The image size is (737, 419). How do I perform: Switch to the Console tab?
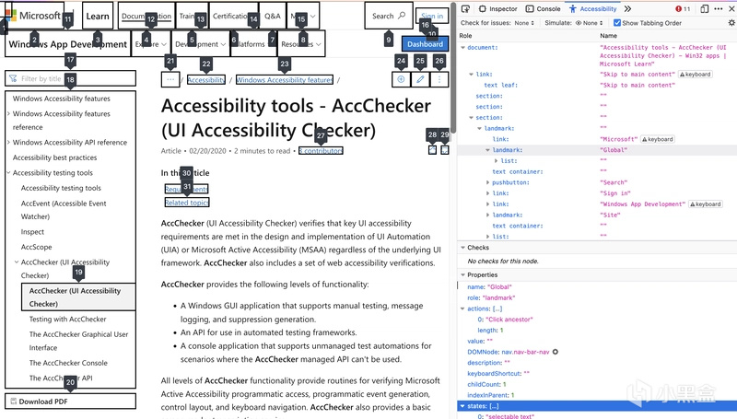543,9
